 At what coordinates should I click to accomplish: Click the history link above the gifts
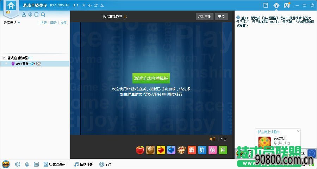click(223, 139)
